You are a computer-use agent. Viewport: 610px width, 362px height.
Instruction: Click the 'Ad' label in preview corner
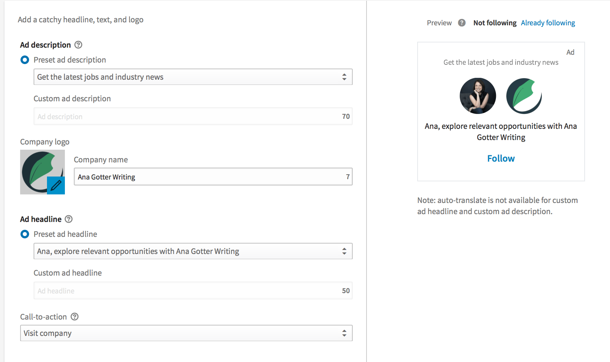(570, 52)
